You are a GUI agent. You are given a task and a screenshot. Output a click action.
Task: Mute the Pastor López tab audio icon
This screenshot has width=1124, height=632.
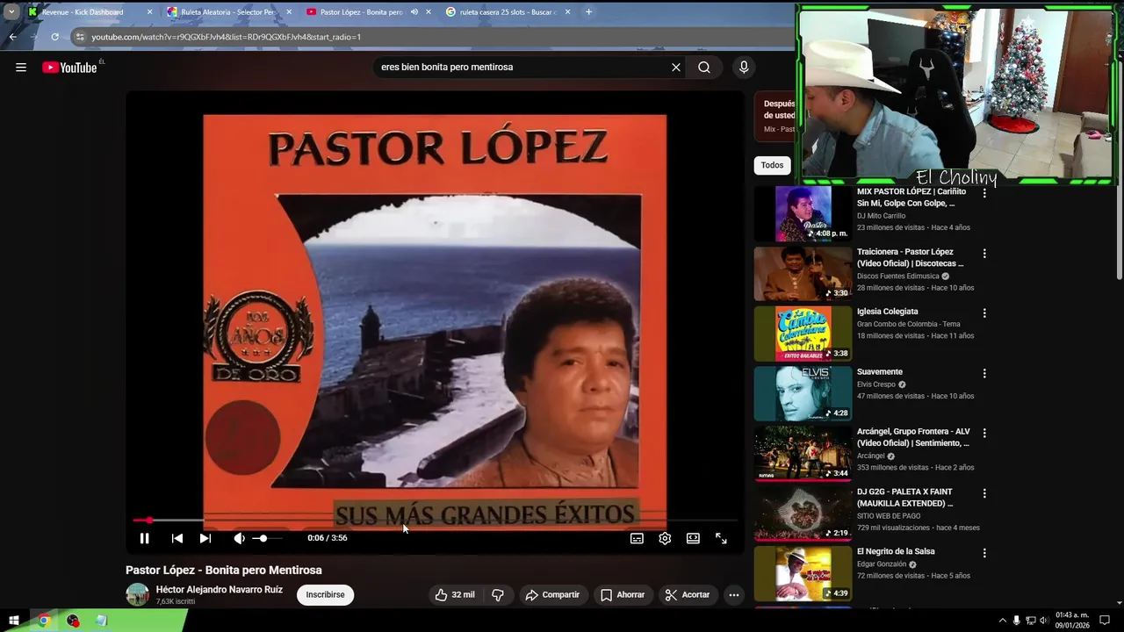coord(414,12)
